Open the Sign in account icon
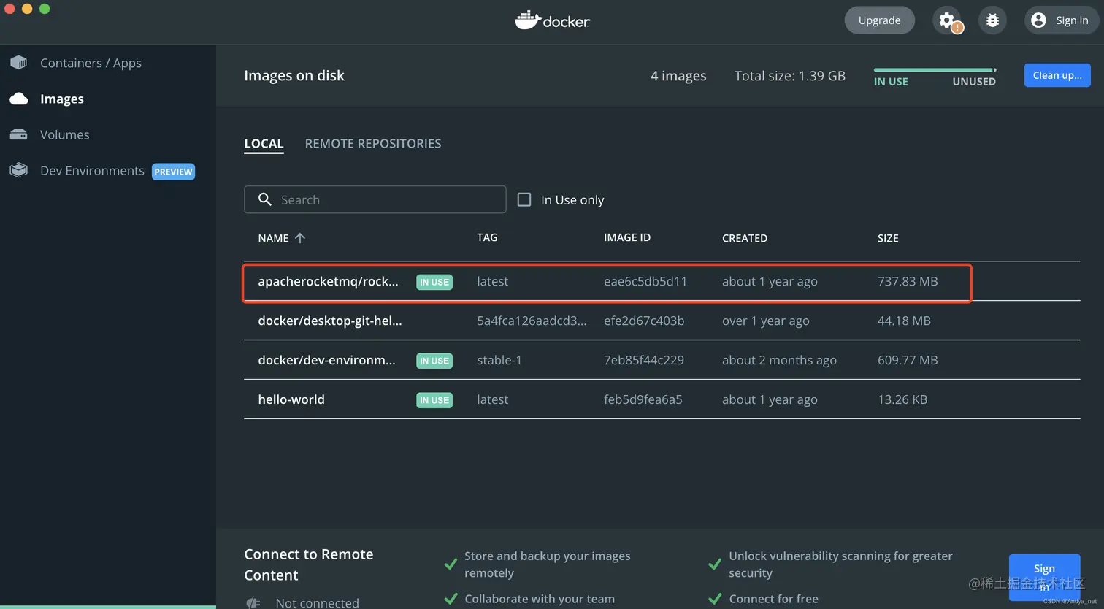 coord(1060,20)
